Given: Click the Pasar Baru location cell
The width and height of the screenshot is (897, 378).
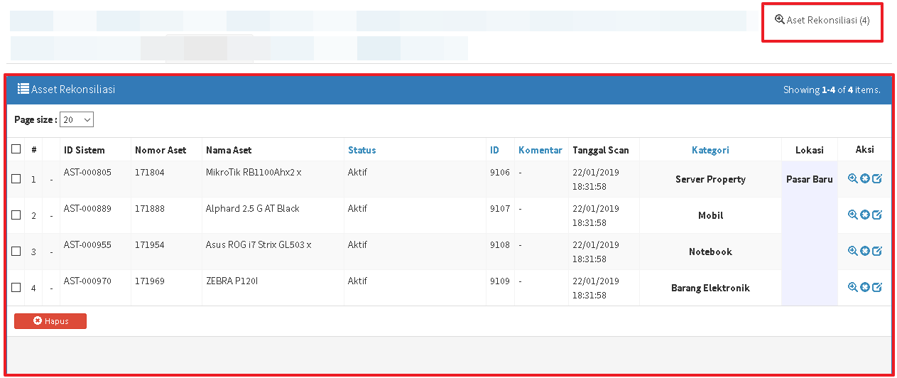Looking at the screenshot, I should point(809,179).
